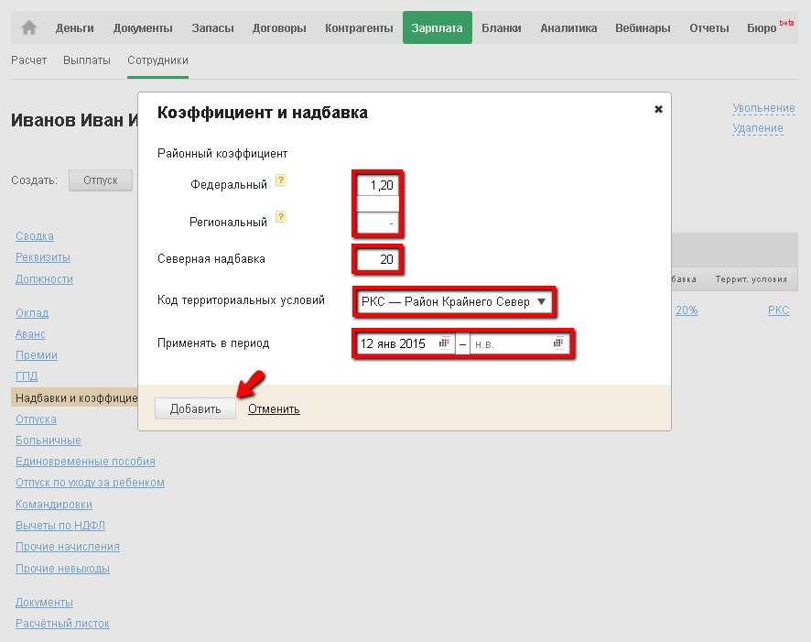
Task: Open the Договоры menu
Action: coord(279,28)
